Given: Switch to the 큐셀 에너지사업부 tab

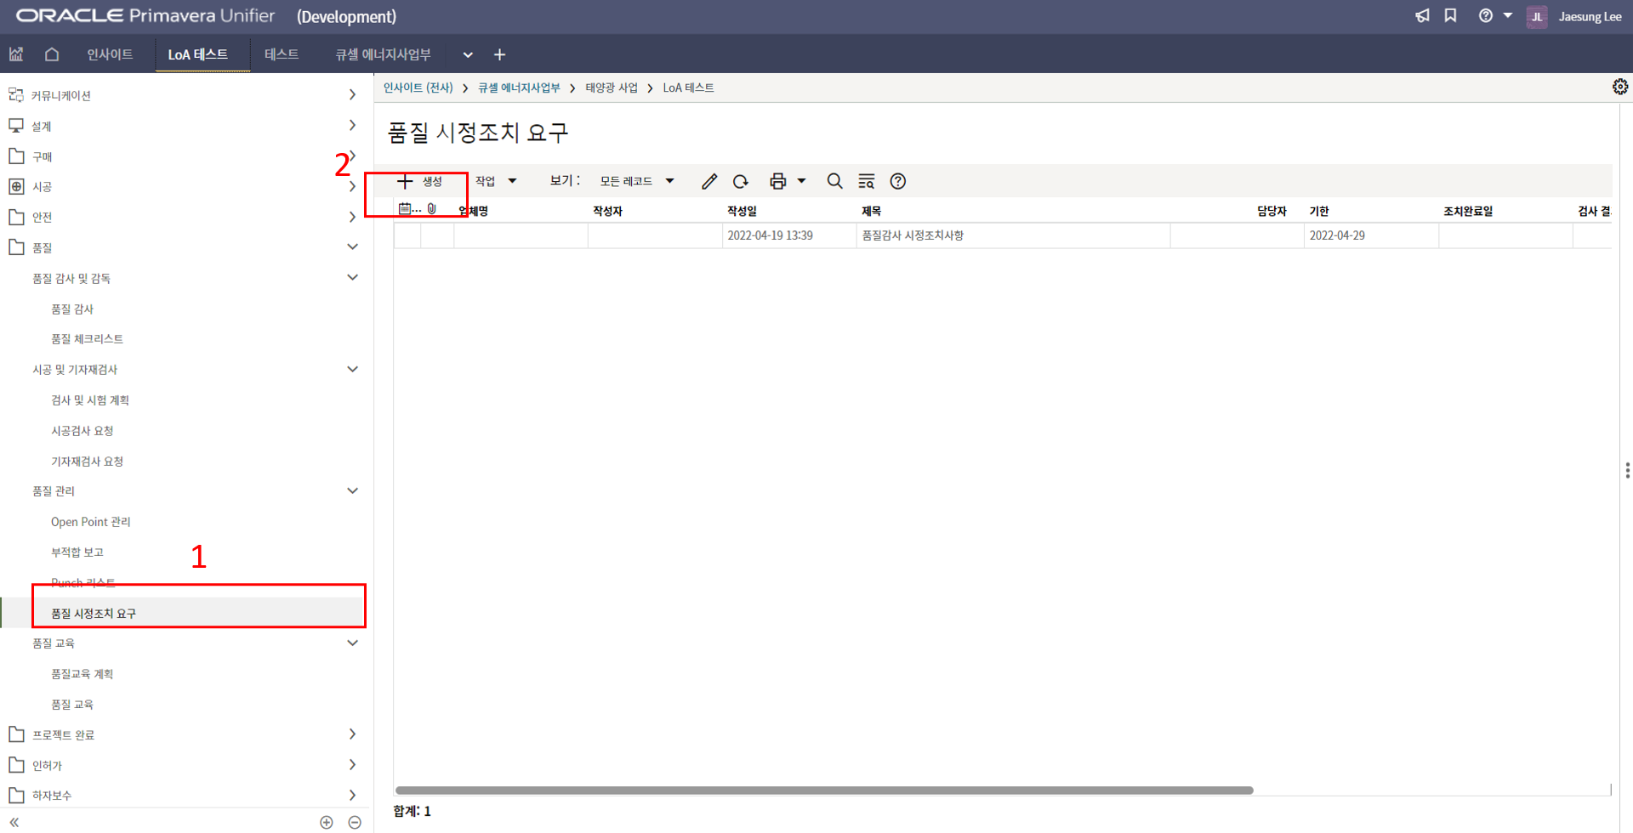Looking at the screenshot, I should pos(383,54).
